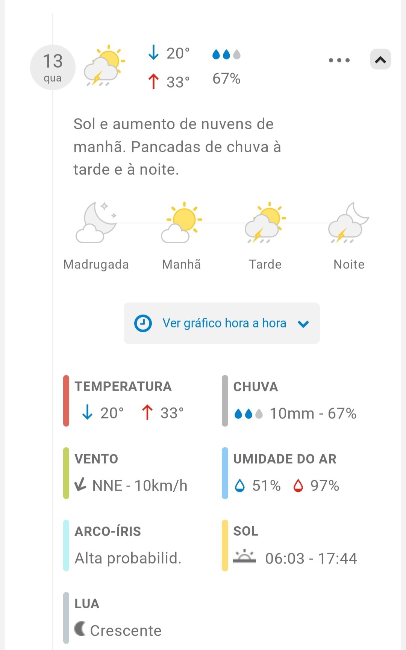Click the crescent moon icon under LUA
The height and width of the screenshot is (650, 406).
(80, 629)
